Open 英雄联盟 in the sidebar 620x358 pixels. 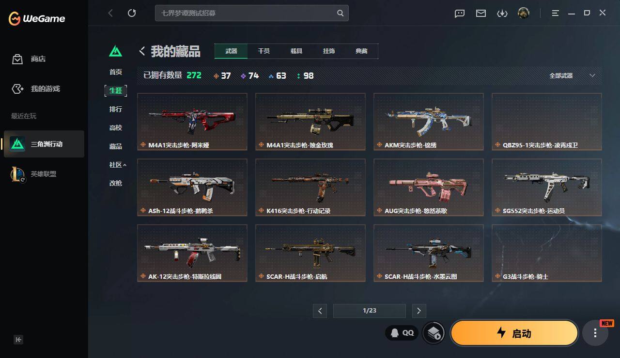pyautogui.click(x=44, y=174)
